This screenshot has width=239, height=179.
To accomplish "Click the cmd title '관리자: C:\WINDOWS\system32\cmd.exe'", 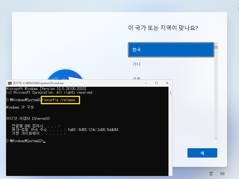I will tap(39, 83).
